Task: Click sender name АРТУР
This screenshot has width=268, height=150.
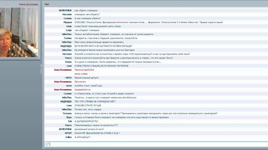Action: (68, 133)
